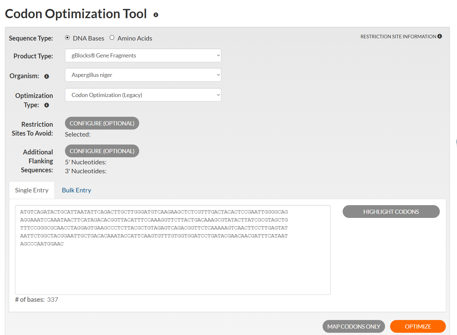The height and width of the screenshot is (335, 457).
Task: Click the Map Codons Only button
Action: tap(353, 326)
